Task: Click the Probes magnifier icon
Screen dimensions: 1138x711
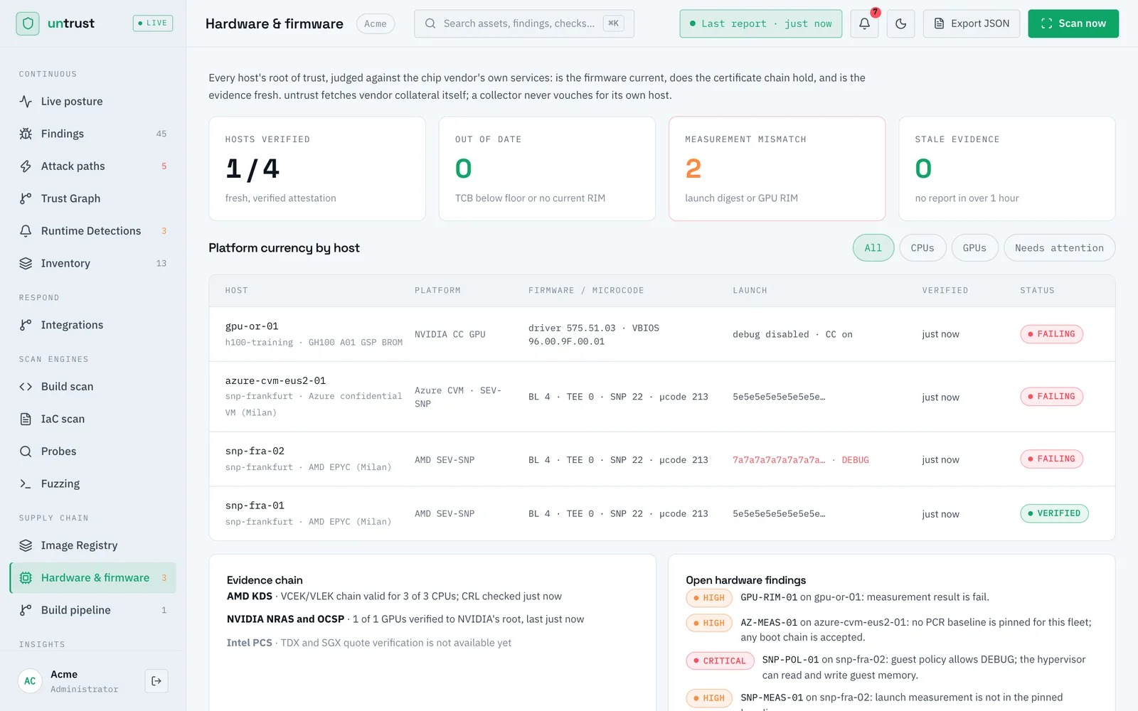Action: click(26, 451)
